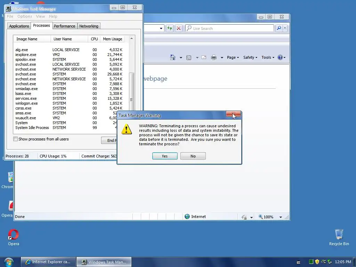Click the network connection tray icon
The width and height of the screenshot is (356, 267).
pos(323,262)
